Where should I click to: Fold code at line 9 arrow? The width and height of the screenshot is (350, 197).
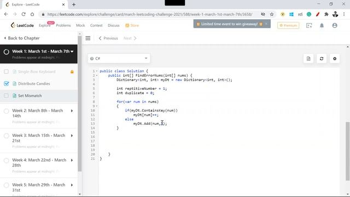point(97,106)
